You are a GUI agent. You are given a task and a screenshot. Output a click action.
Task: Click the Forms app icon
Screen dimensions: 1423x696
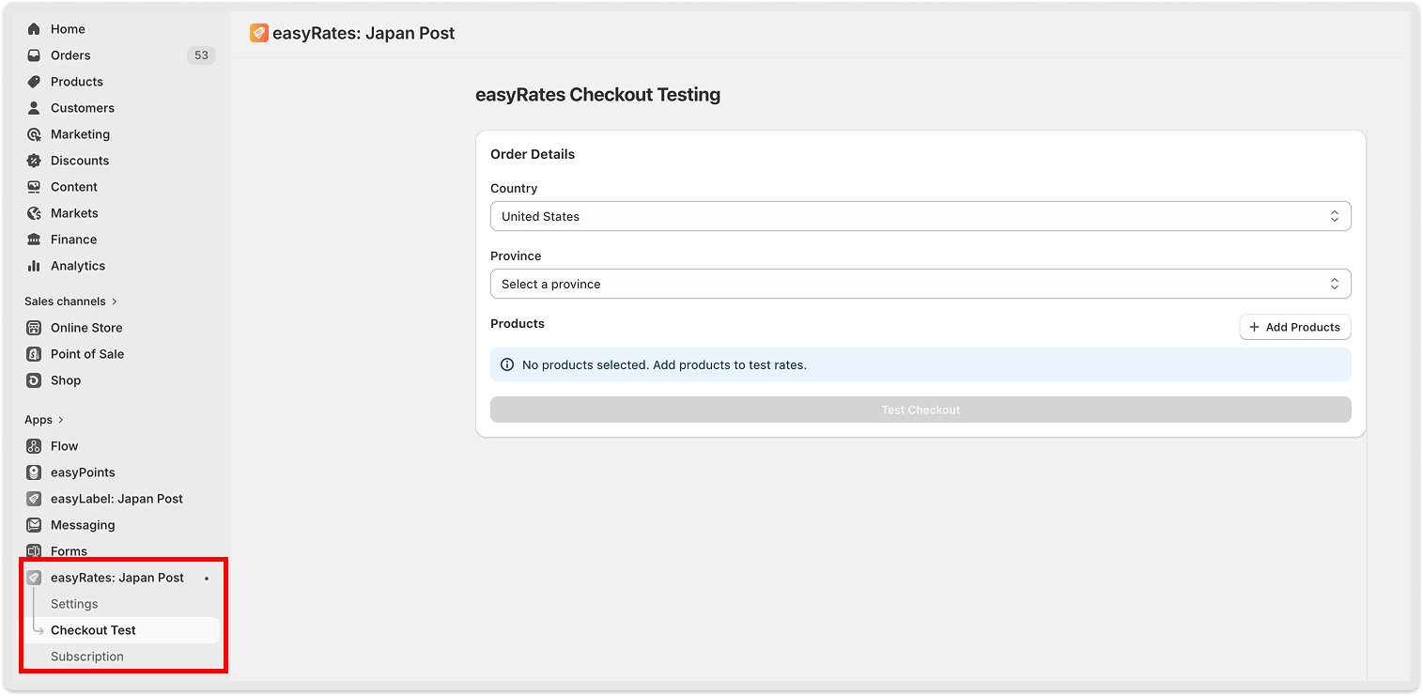click(34, 551)
